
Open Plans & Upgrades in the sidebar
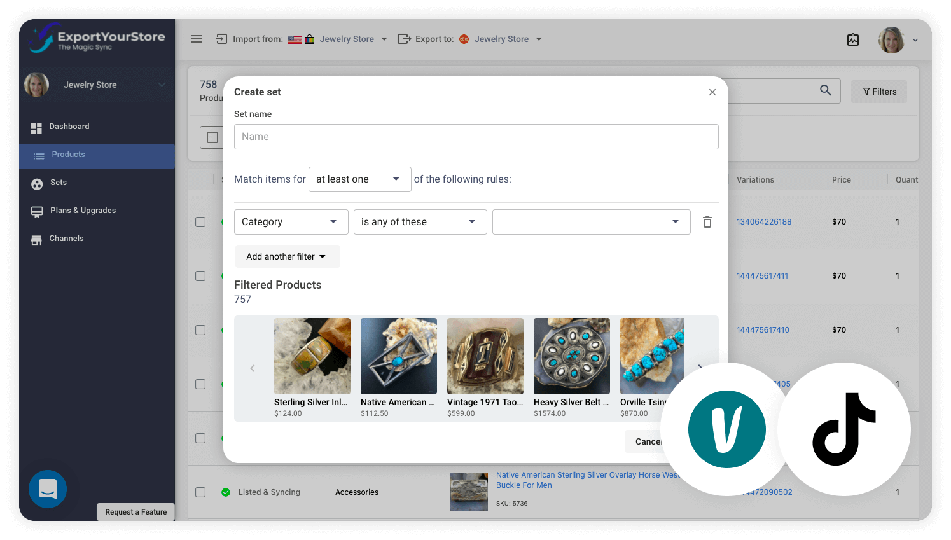point(82,210)
